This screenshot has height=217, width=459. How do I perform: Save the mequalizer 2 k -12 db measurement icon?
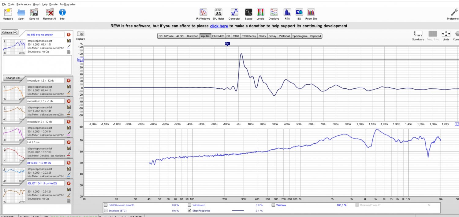click(x=69, y=127)
